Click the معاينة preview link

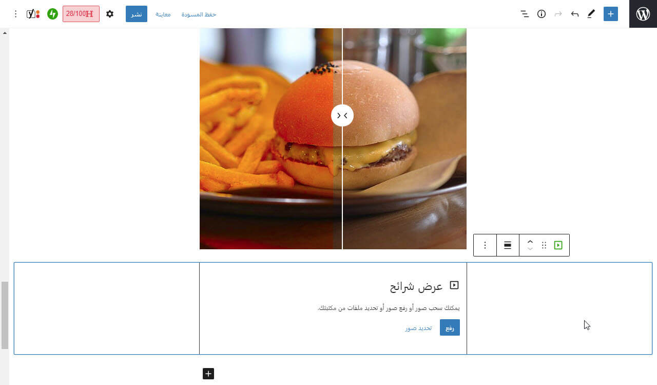(163, 14)
